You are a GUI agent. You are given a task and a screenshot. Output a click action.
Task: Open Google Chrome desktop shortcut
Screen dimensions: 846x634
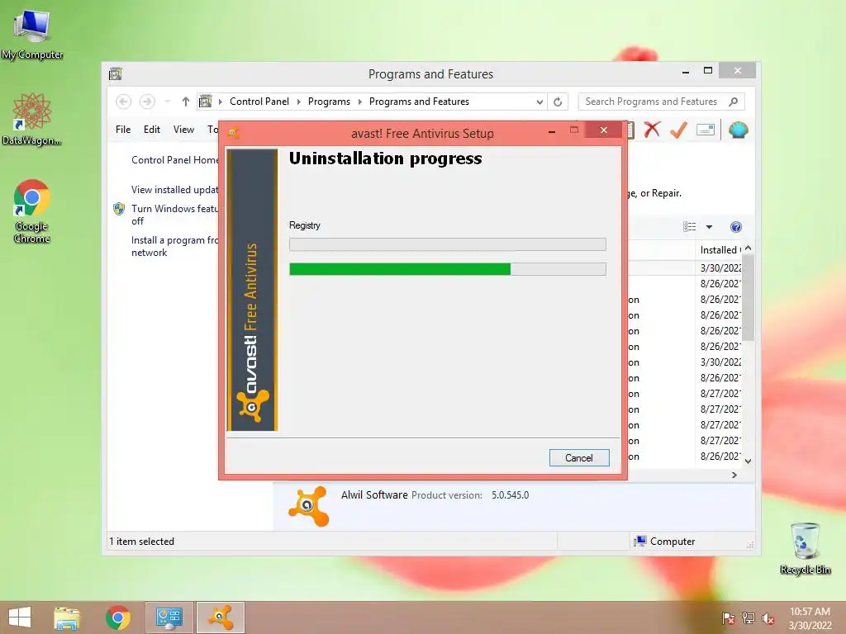point(32,211)
